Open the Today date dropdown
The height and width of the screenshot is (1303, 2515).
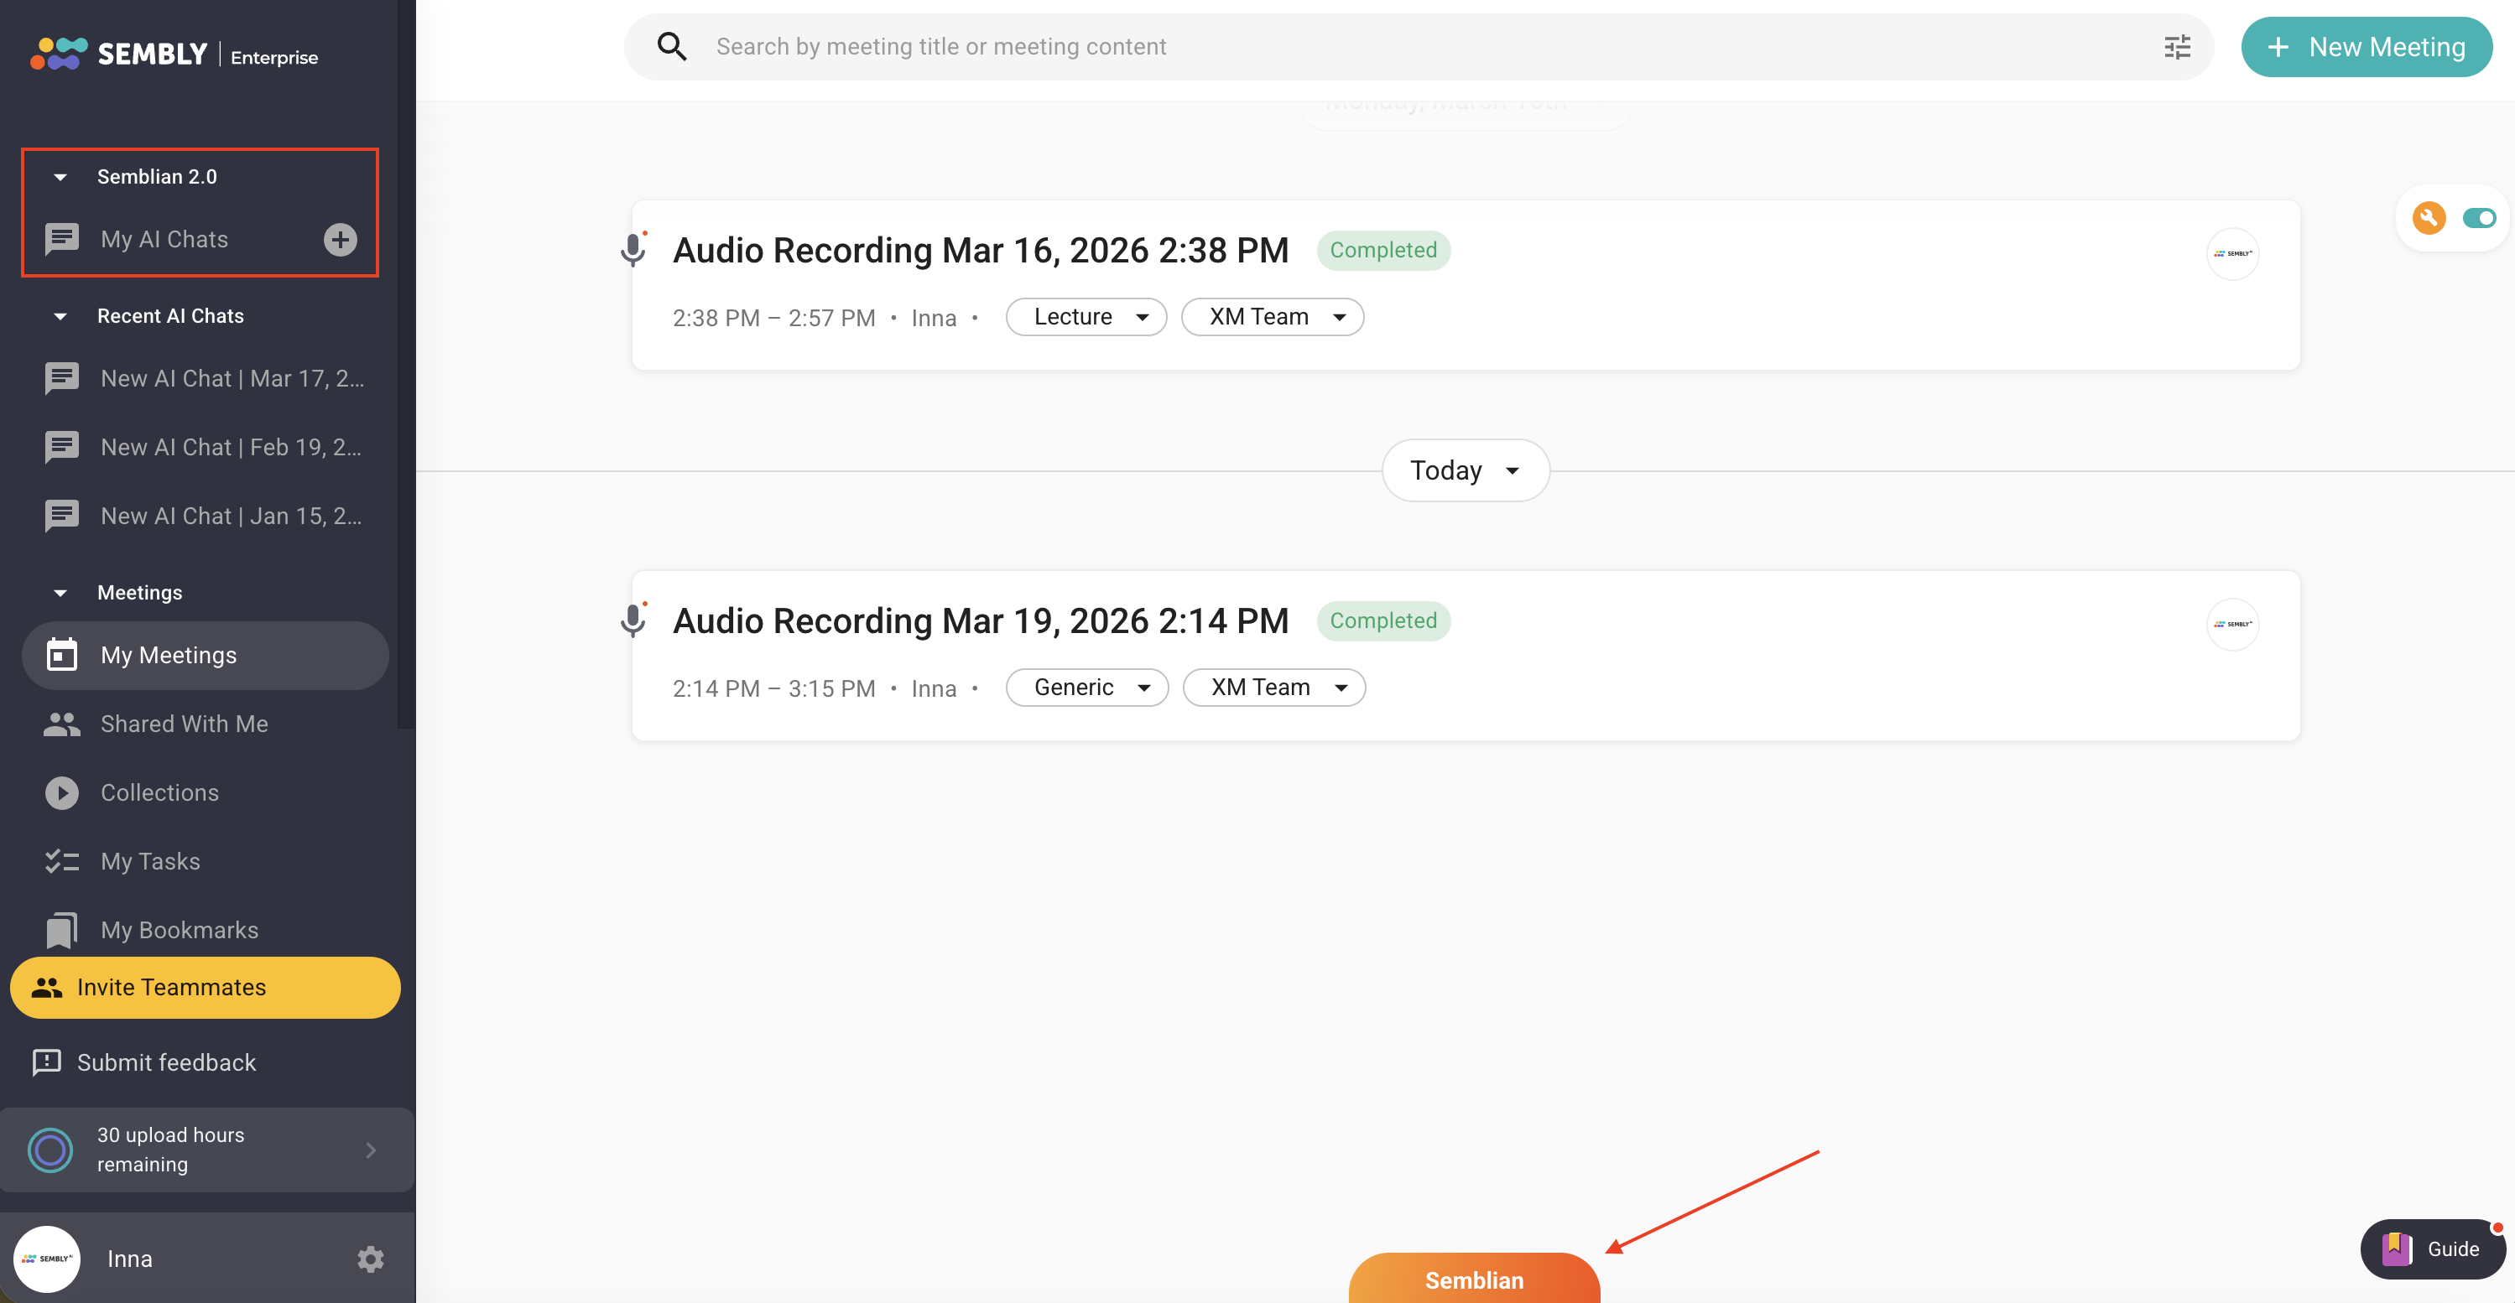click(1465, 470)
